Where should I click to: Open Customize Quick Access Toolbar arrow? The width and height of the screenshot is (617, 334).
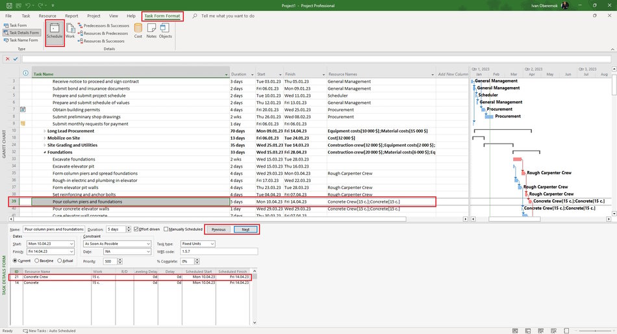(x=53, y=5)
